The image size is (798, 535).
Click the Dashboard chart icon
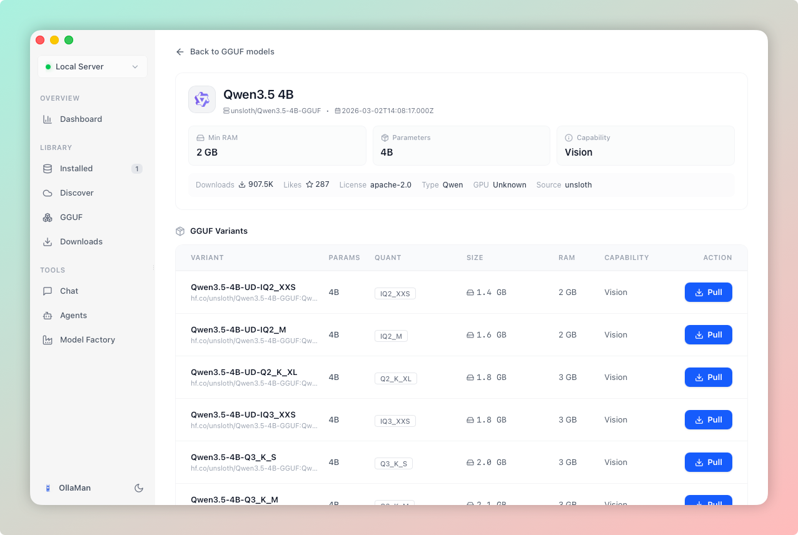(48, 119)
